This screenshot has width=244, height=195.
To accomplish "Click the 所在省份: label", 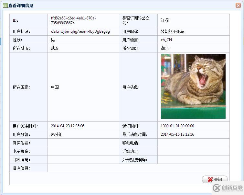I will point(131,48).
